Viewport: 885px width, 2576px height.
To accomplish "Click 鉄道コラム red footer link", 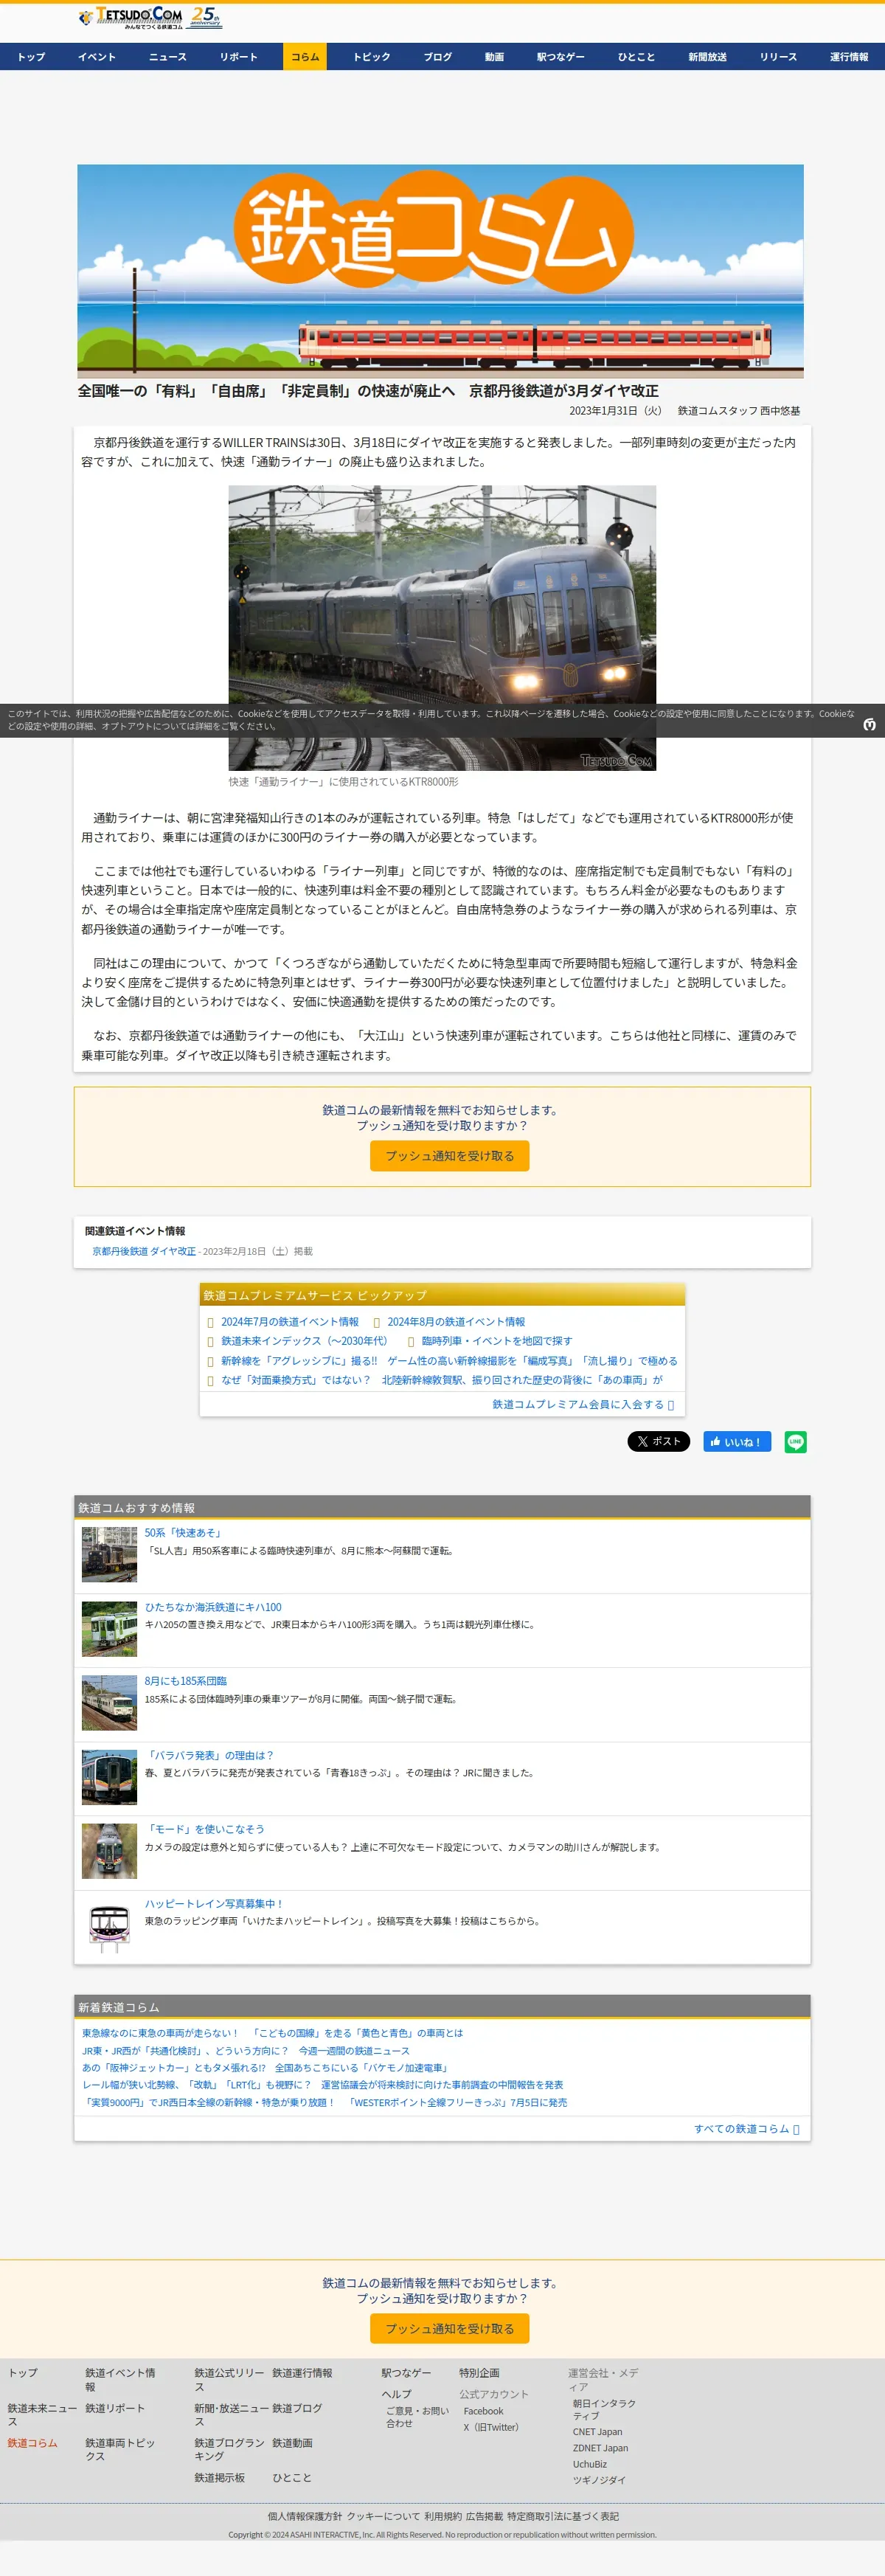I will pos(33,2442).
